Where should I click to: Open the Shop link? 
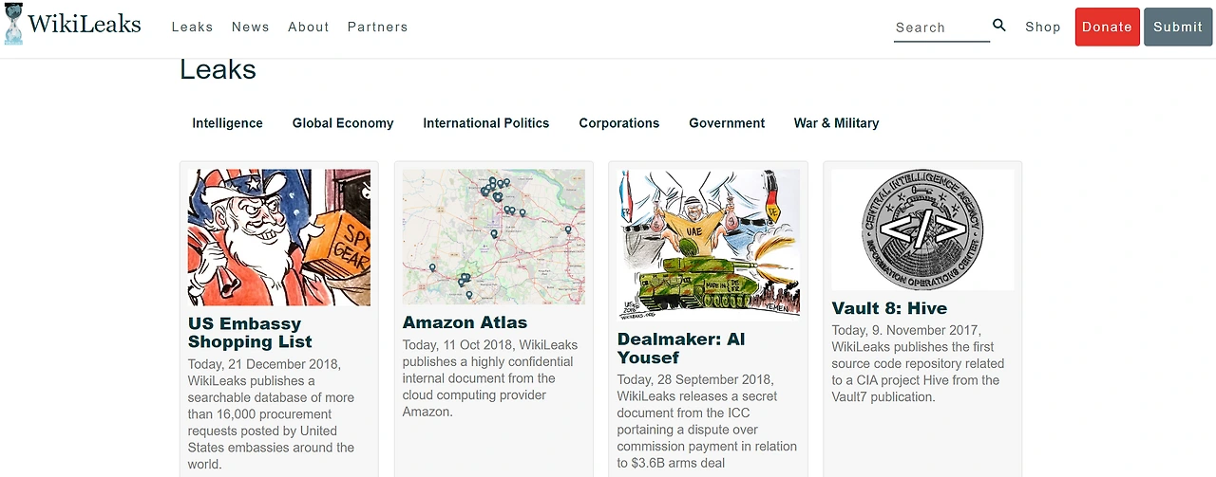[1042, 27]
